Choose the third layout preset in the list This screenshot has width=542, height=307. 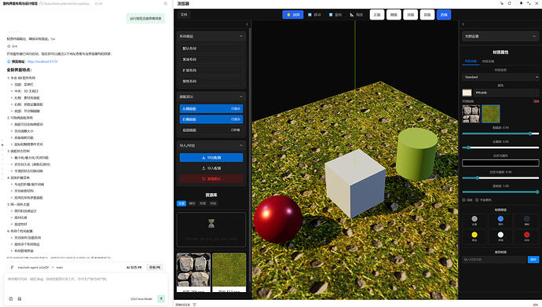211,71
